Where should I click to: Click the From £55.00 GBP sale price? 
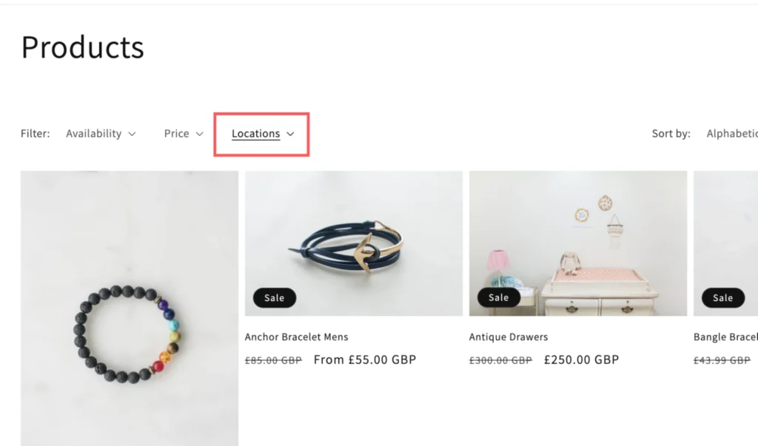[x=365, y=360]
